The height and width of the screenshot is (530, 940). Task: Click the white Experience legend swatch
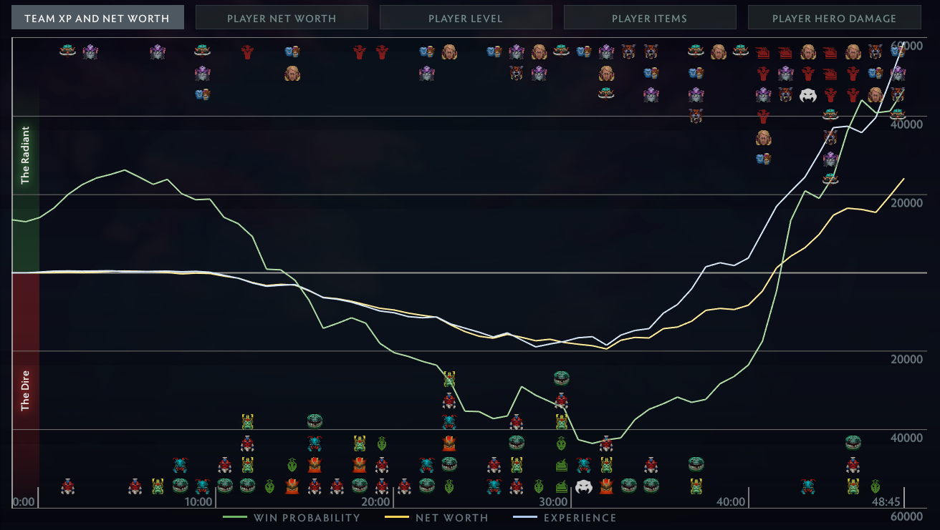524,517
